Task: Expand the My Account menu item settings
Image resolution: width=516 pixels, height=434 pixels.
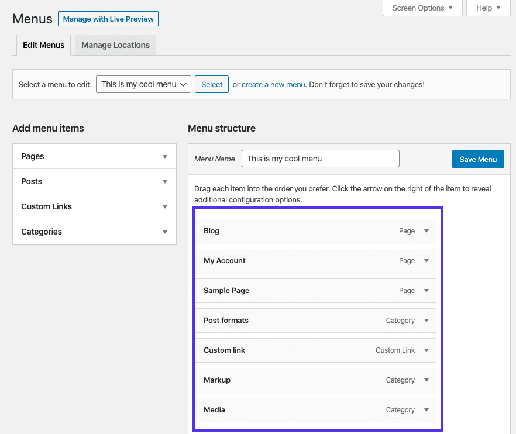Action: [426, 261]
